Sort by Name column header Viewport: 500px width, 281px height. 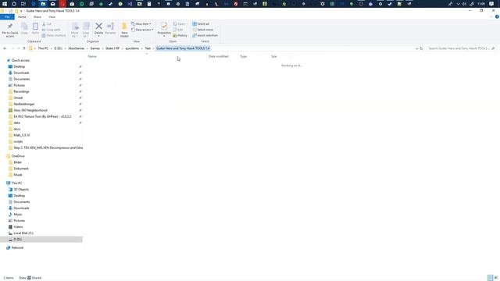[x=92, y=56]
